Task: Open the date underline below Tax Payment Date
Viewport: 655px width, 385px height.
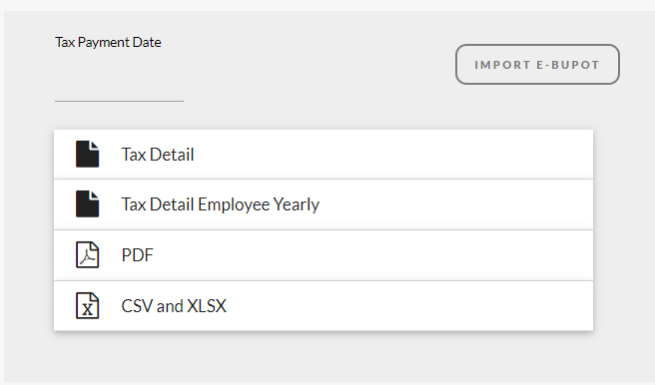Action: coord(119,101)
